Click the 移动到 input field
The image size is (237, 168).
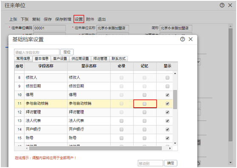[150, 163]
